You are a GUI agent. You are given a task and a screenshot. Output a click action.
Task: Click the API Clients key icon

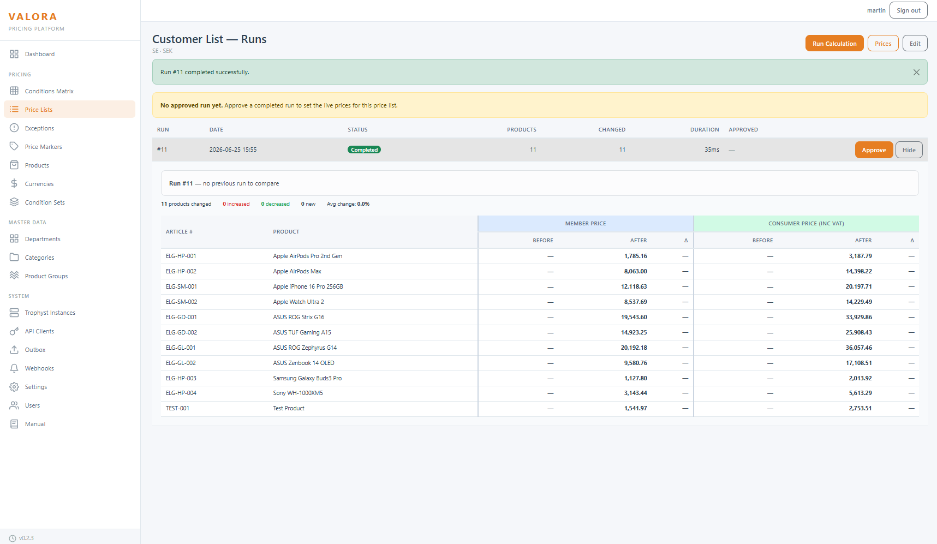click(14, 331)
